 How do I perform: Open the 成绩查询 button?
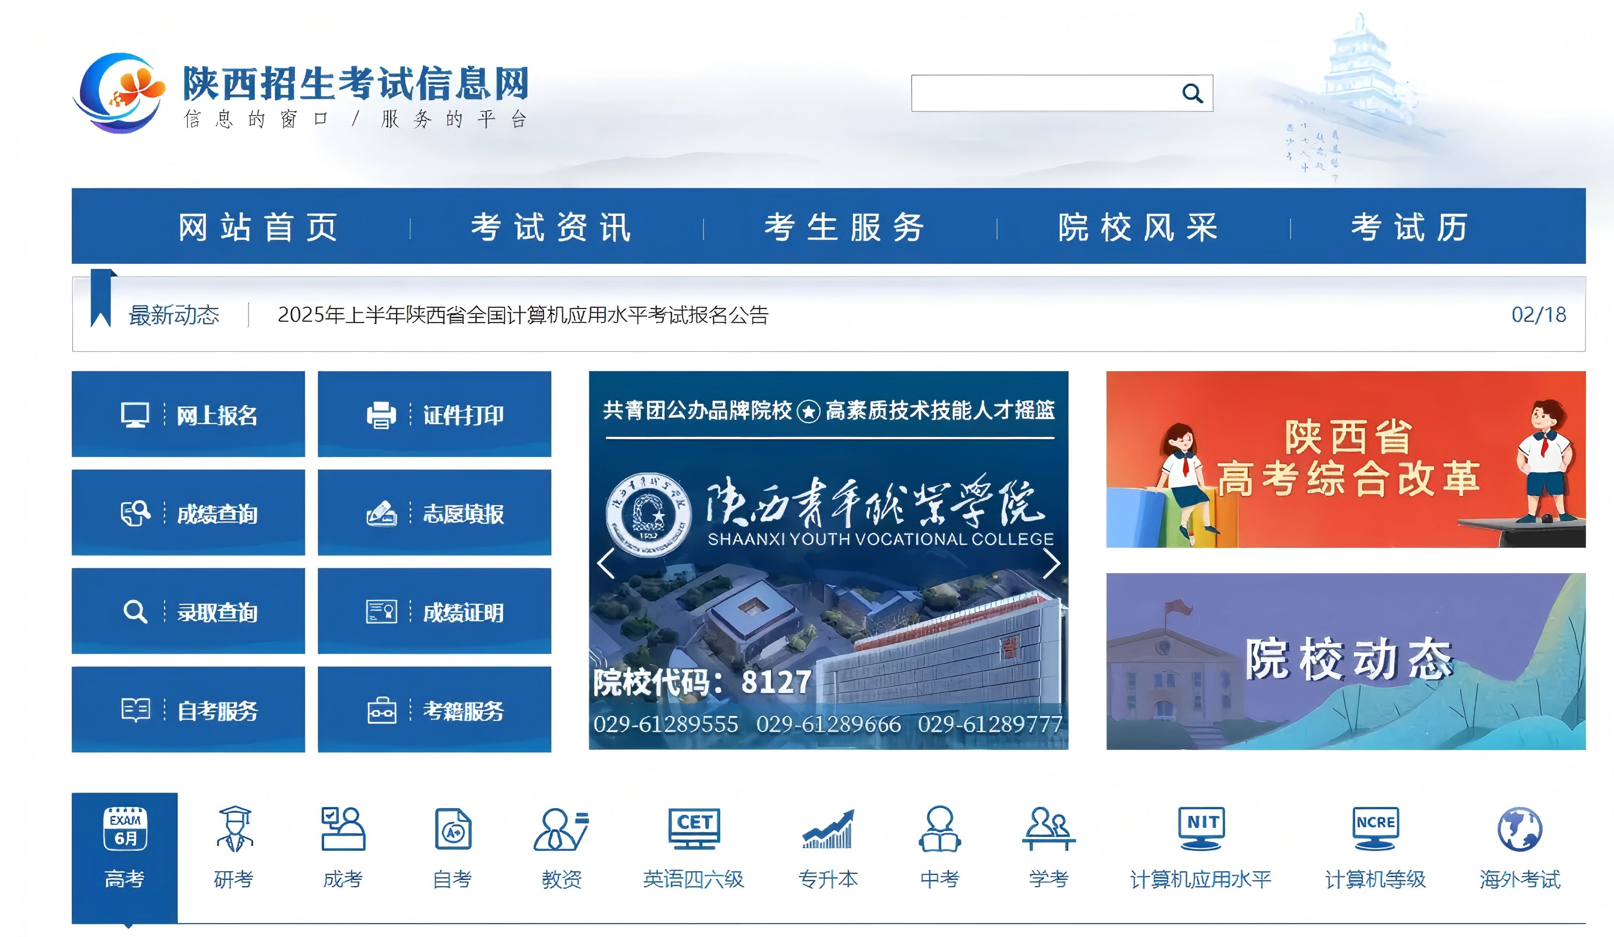(188, 513)
